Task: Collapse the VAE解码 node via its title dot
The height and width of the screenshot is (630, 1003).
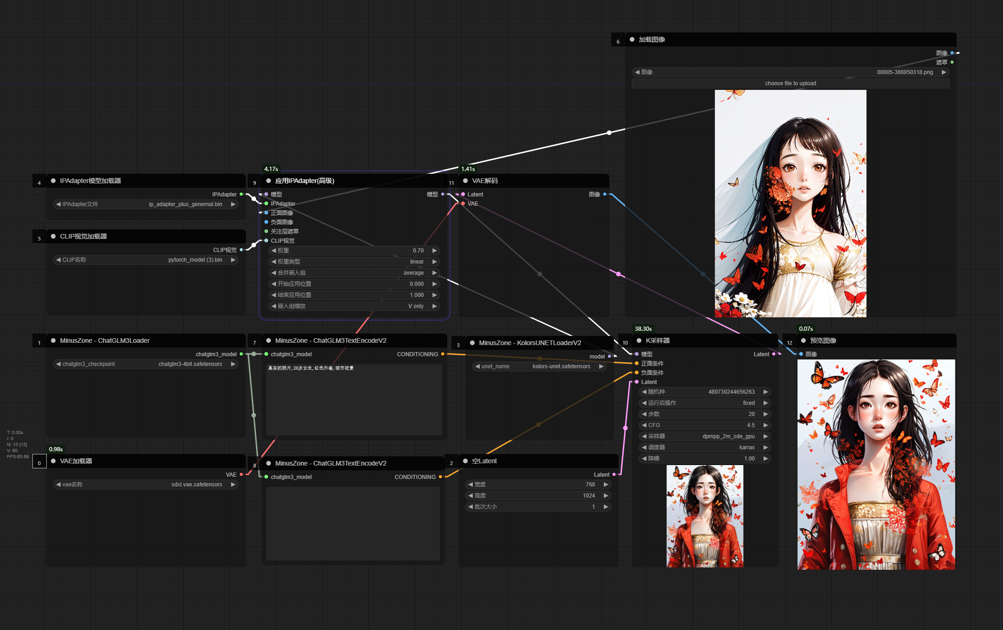Action: [x=465, y=181]
